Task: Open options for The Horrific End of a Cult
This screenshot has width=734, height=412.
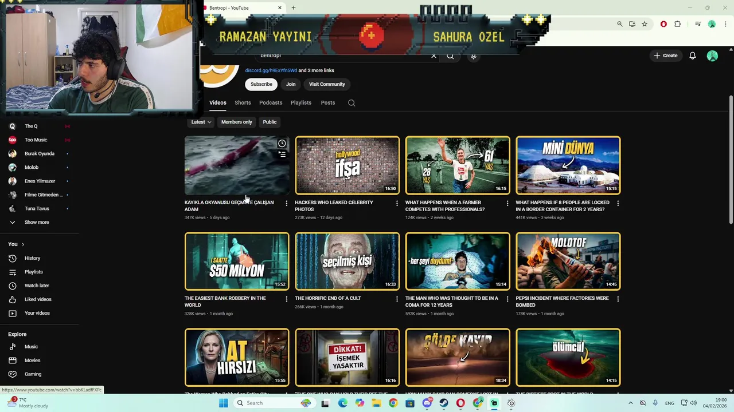Action: pyautogui.click(x=397, y=299)
